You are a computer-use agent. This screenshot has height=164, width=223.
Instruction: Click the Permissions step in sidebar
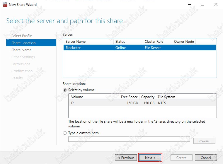point(21,64)
